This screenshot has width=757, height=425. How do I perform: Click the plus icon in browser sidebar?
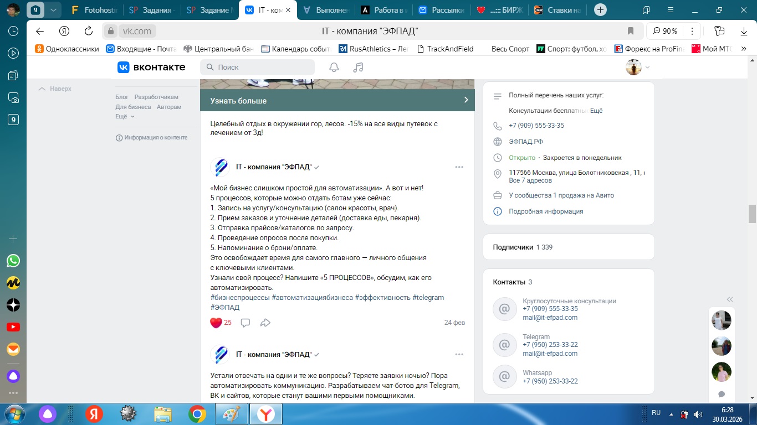pyautogui.click(x=13, y=239)
